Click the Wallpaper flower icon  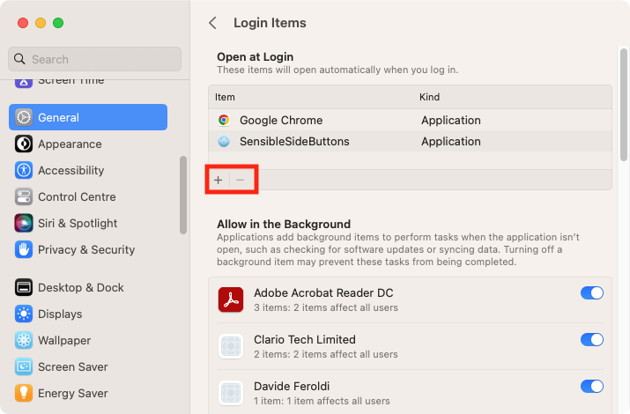pos(24,341)
